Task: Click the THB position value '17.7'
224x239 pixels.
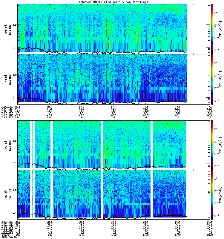Action: tap(113, 107)
